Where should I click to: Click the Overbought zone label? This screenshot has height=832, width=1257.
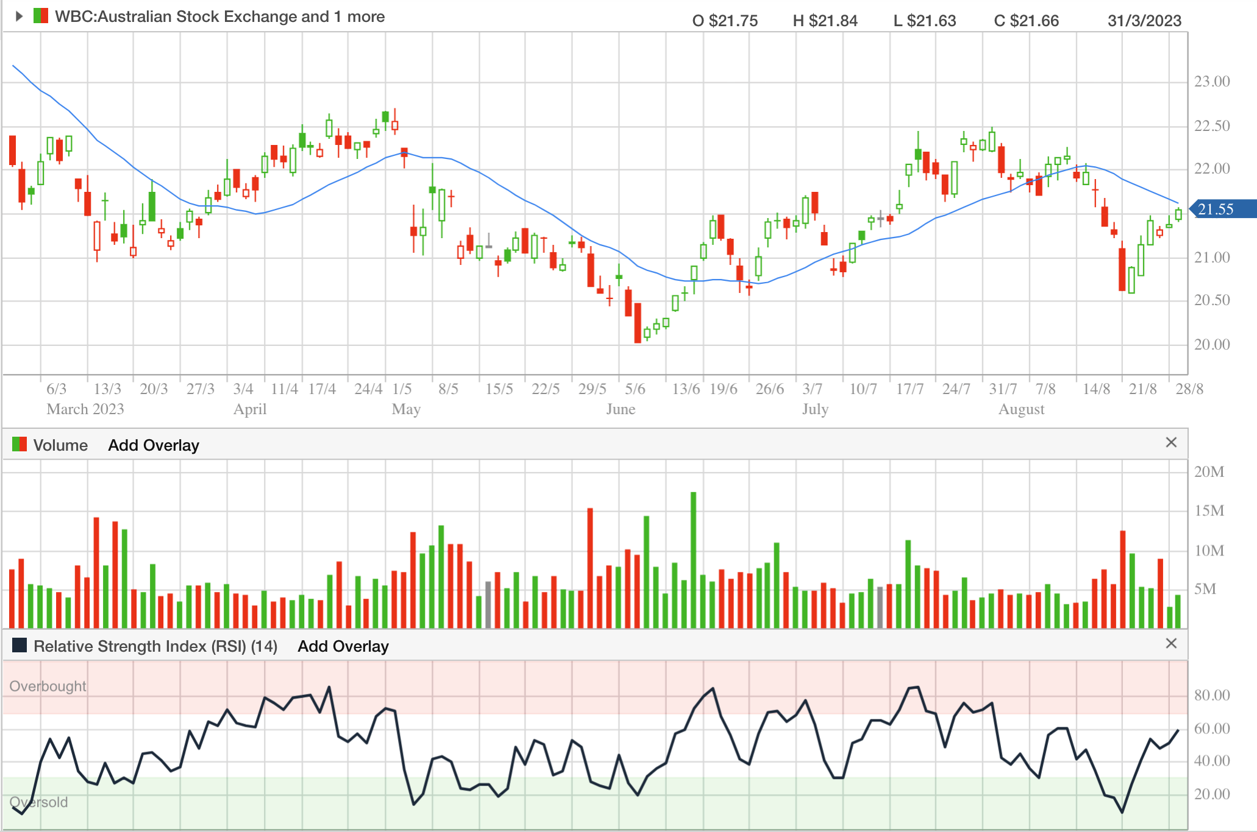(48, 686)
